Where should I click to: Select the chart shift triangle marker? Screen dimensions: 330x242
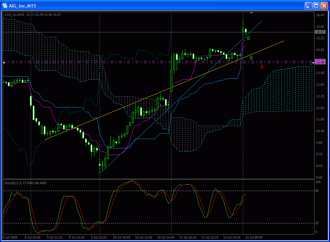coord(251,13)
